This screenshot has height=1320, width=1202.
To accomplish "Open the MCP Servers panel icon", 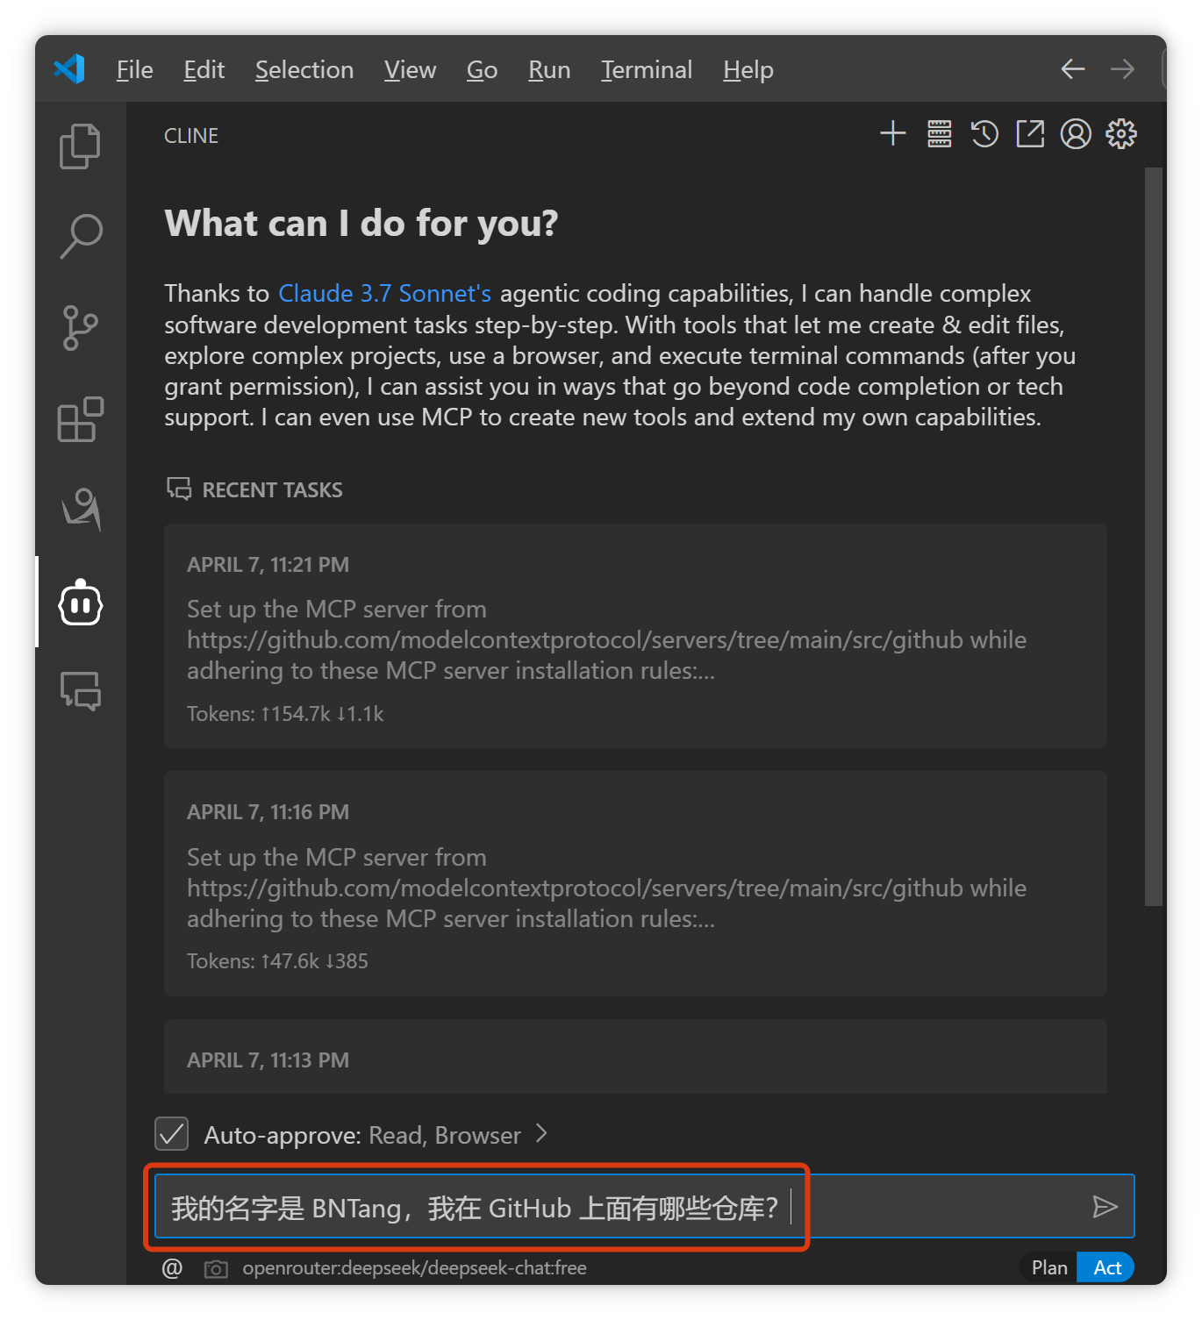I will tap(939, 134).
